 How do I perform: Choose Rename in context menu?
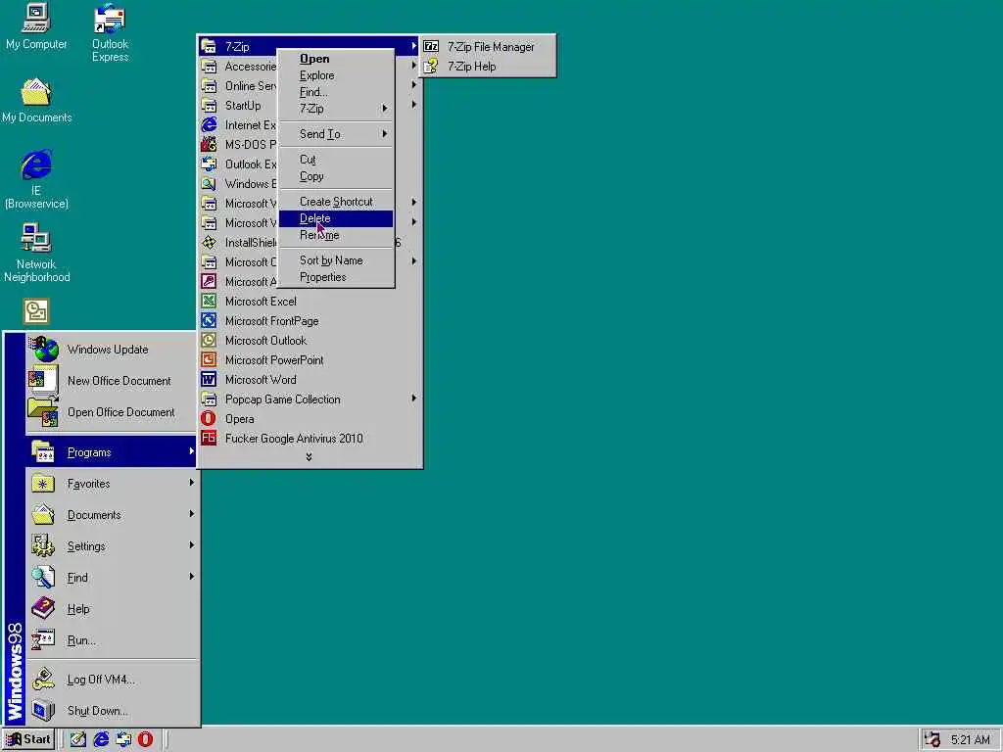click(337, 235)
